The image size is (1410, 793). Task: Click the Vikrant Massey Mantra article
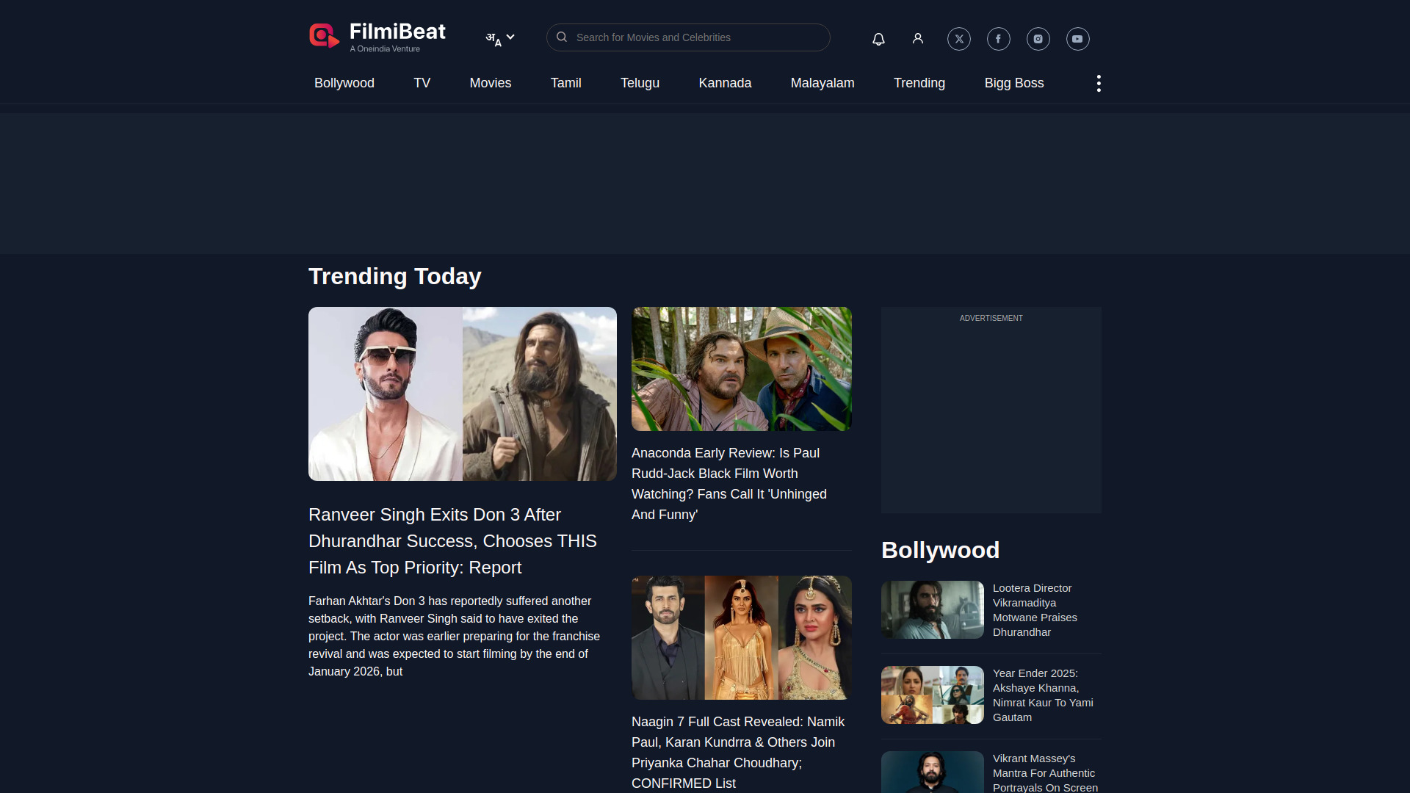(1044, 772)
